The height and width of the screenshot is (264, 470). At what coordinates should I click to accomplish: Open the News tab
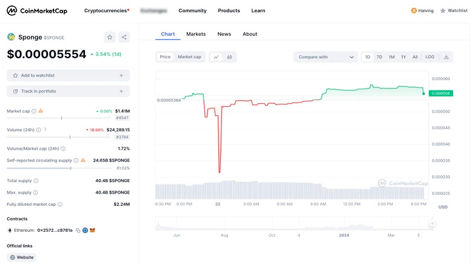[x=224, y=34]
